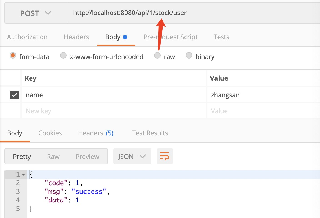Open the Test Results tab
The height and width of the screenshot is (218, 320).
coord(150,133)
